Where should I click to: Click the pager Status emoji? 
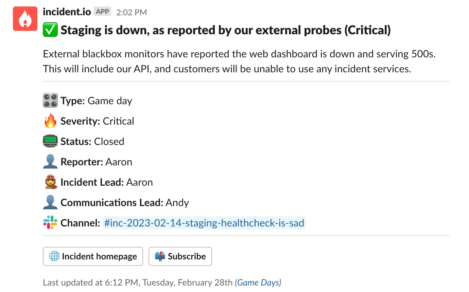point(50,142)
